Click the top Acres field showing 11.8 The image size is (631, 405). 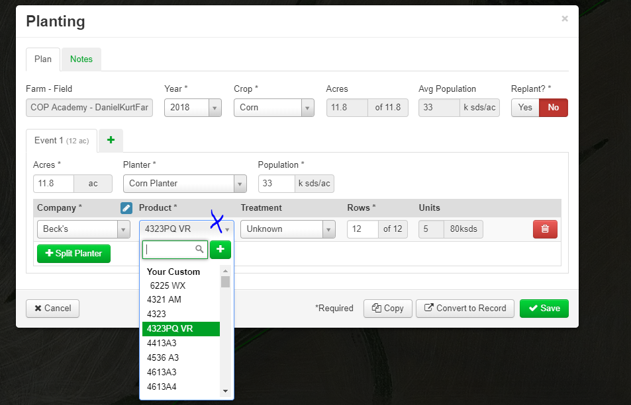(x=347, y=108)
